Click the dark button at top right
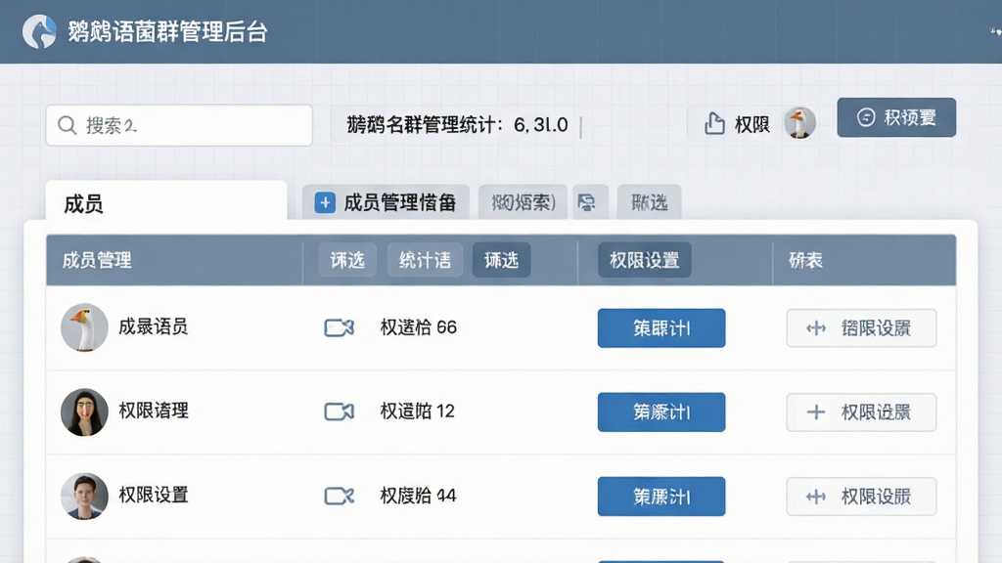This screenshot has height=563, width=1002. coord(896,117)
